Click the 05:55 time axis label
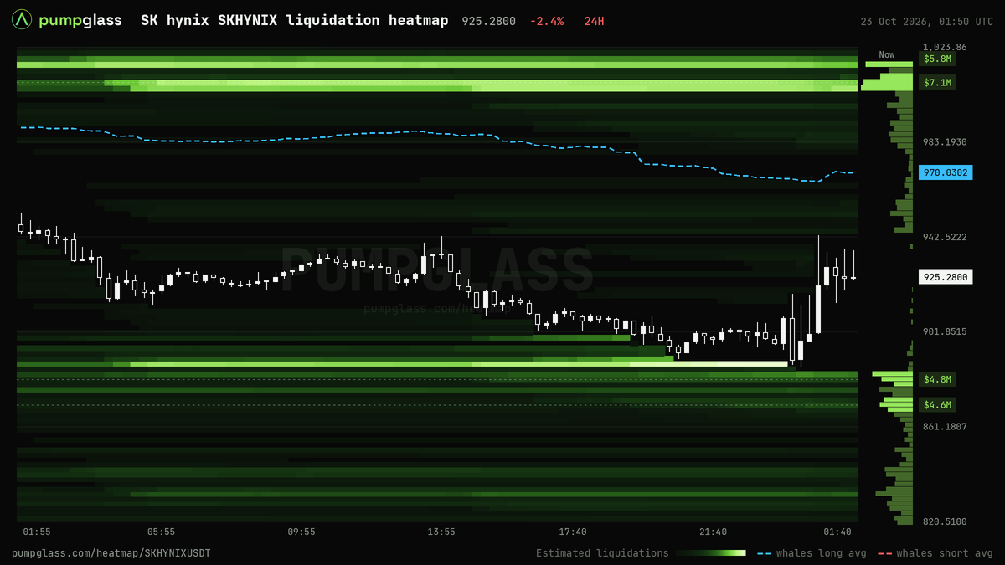 click(x=161, y=532)
